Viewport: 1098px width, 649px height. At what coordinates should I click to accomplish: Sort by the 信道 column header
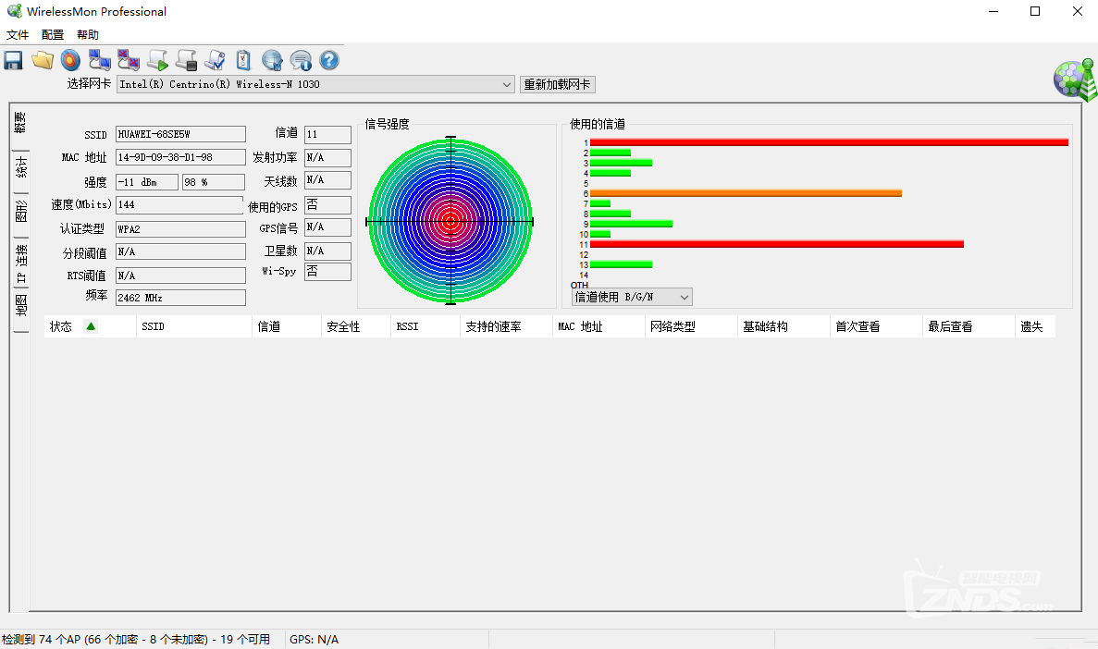[x=287, y=326]
